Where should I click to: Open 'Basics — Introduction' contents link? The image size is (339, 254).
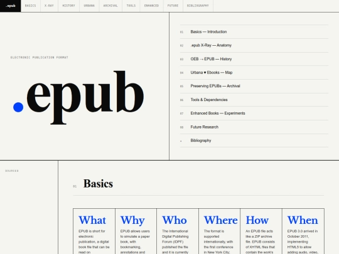point(254,32)
